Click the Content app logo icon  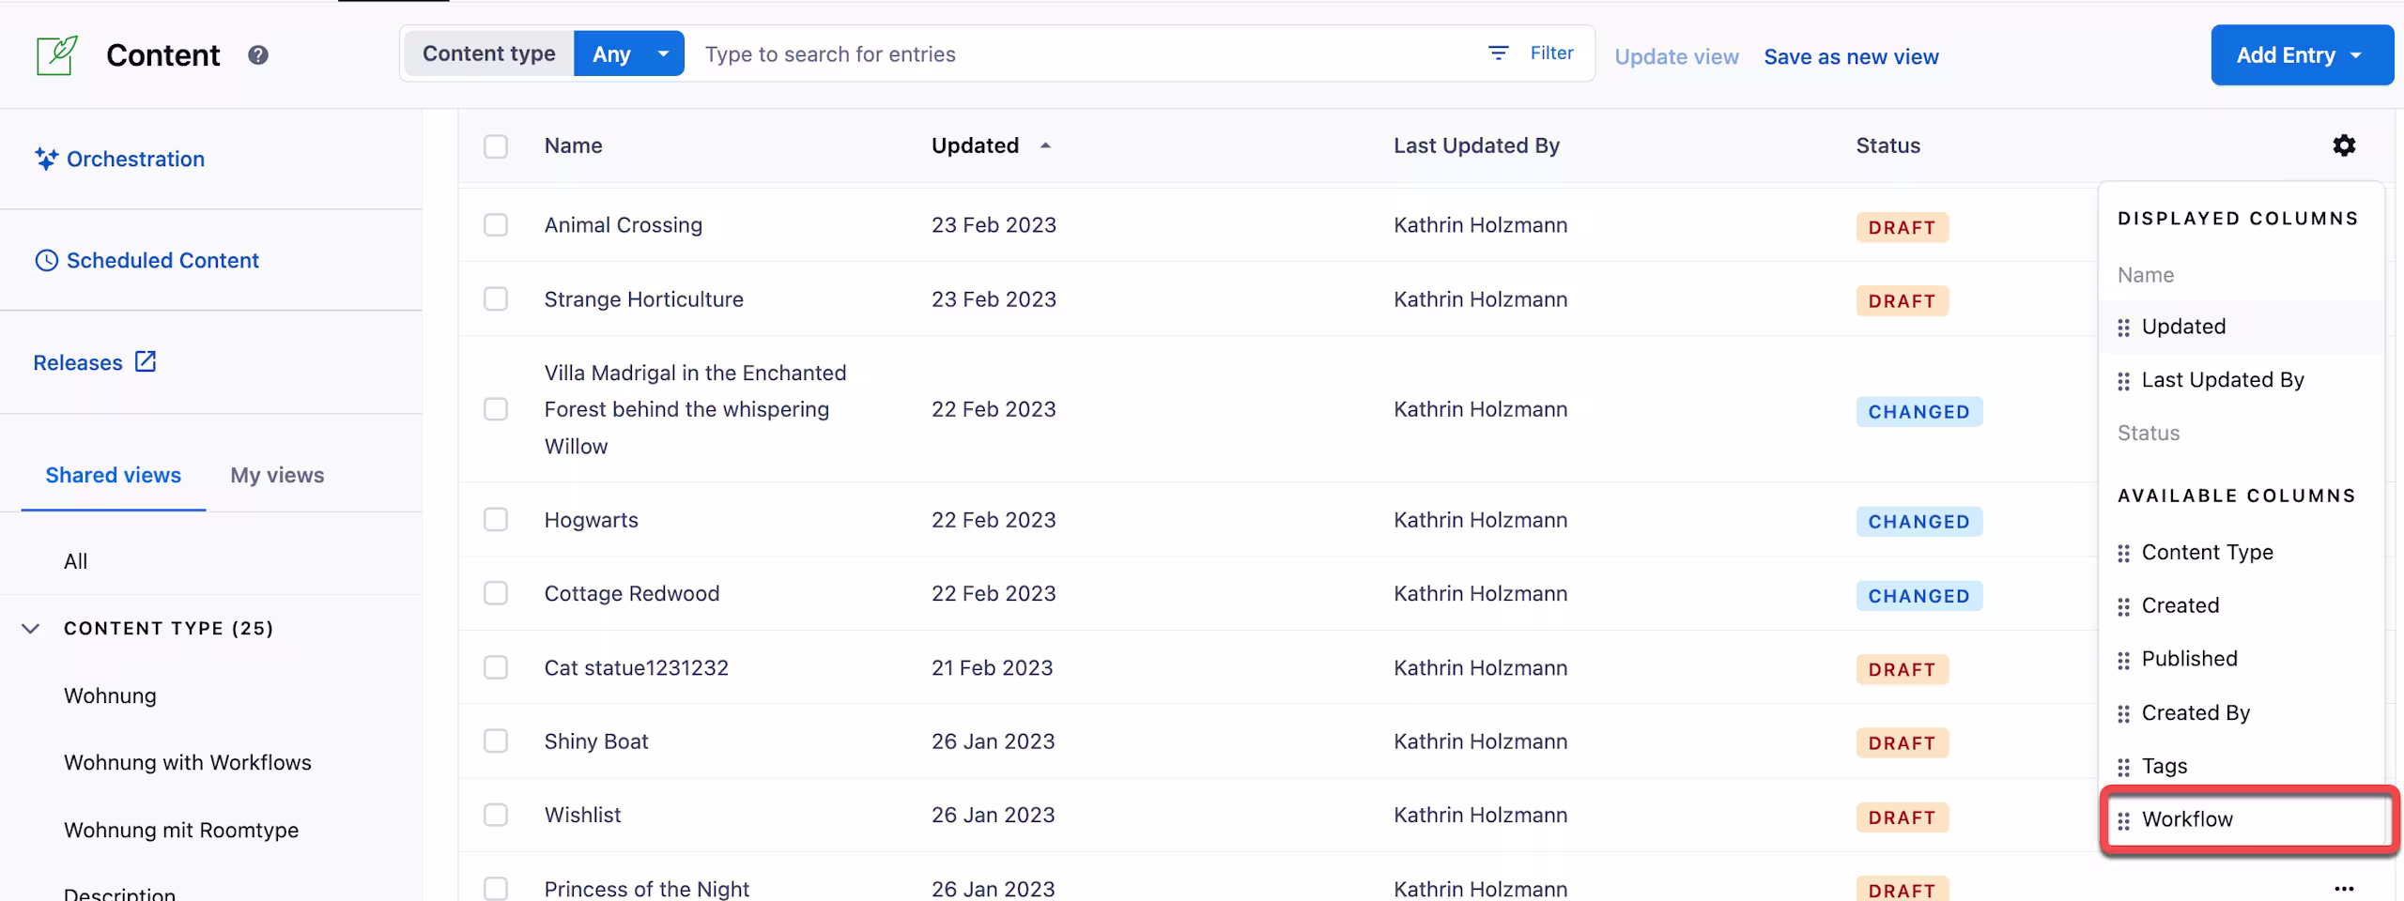[56, 55]
